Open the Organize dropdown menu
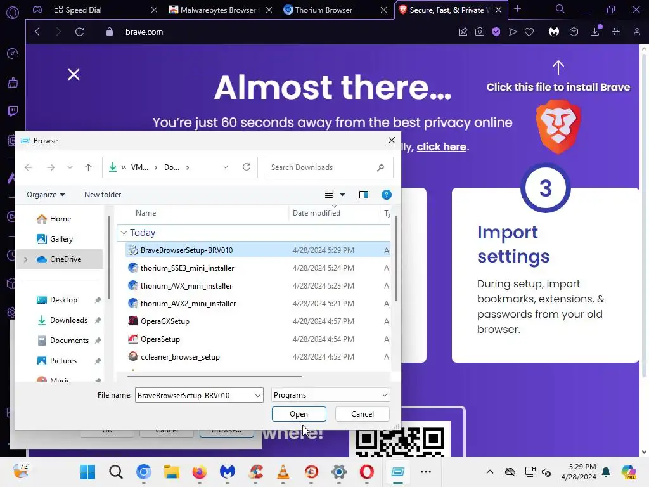 tap(46, 195)
